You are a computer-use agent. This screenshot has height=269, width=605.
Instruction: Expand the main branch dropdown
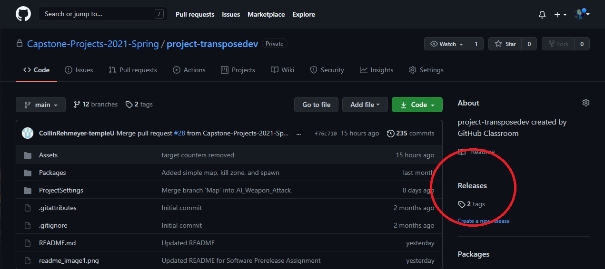(x=40, y=105)
